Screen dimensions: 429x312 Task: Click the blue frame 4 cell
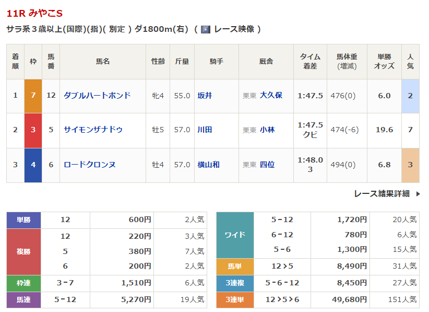[33, 165]
